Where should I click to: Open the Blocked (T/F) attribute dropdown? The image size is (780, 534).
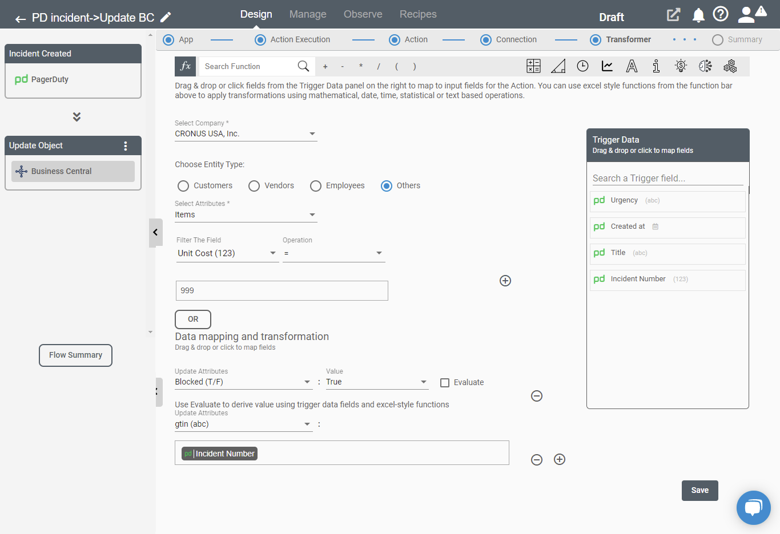click(x=244, y=382)
